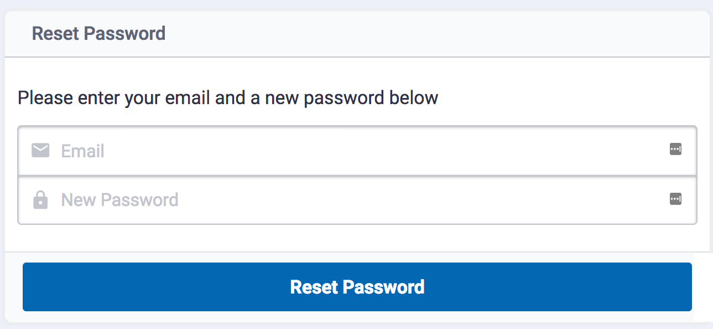Screen dimensions: 713x329
Task: Click the "Please enter your email" instruction text
Action: pyautogui.click(x=227, y=98)
